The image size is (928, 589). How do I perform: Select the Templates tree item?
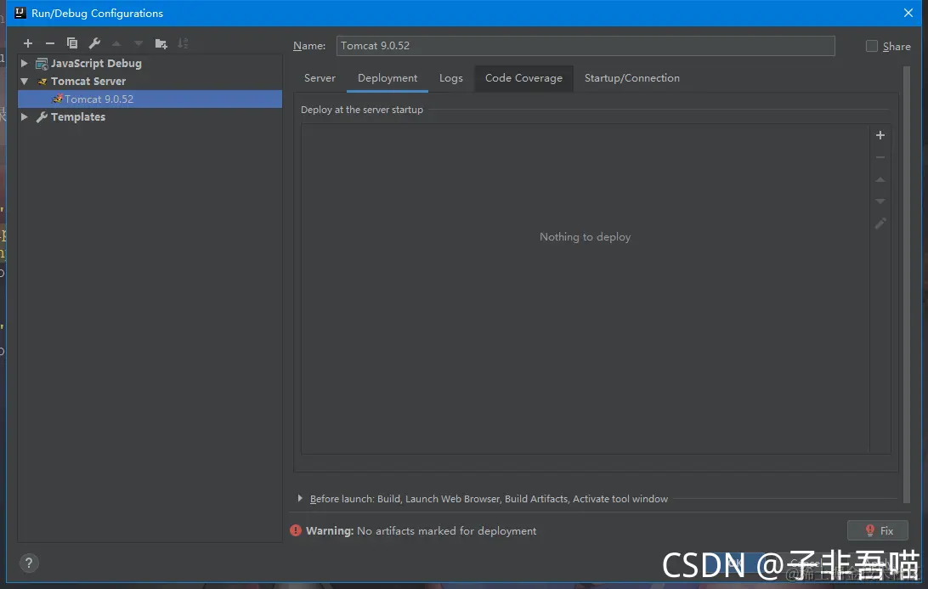point(150,116)
